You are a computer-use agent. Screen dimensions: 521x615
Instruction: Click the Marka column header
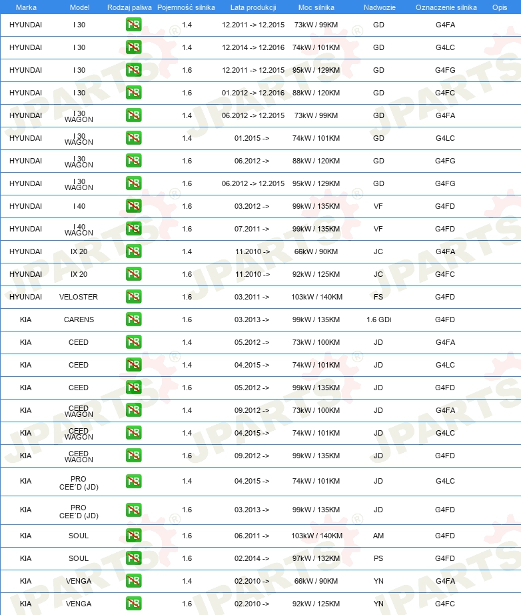coord(26,7)
